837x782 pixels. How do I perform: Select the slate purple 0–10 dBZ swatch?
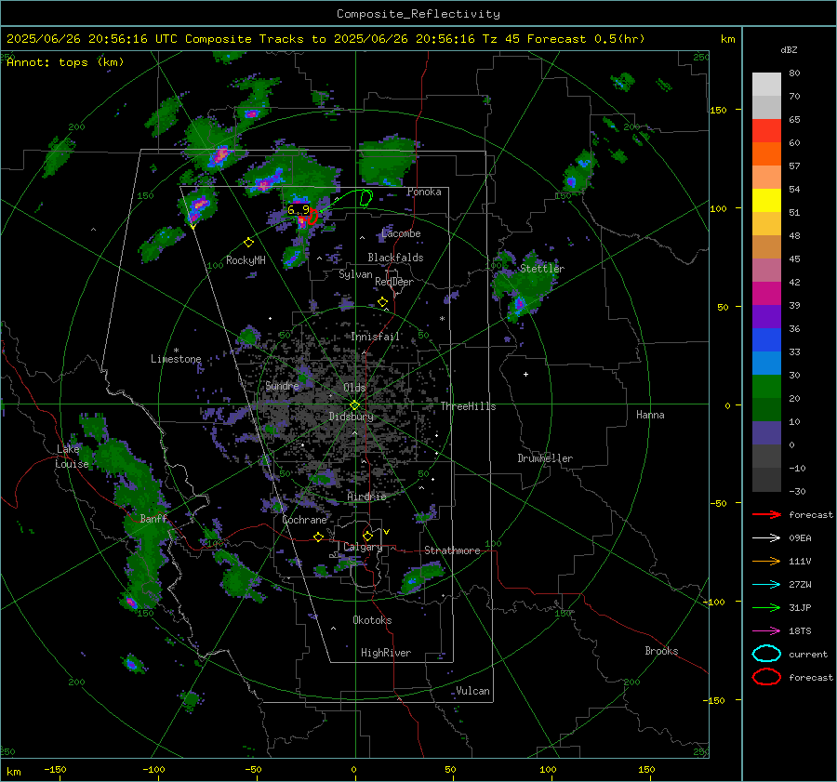coord(766,433)
